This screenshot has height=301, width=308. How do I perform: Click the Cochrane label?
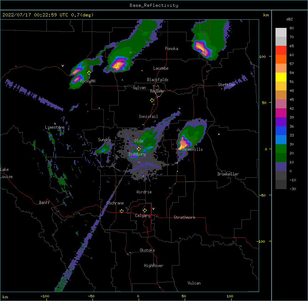[x=115, y=203]
